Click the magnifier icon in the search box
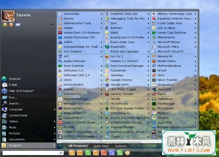The image size is (219, 157). click(61, 153)
